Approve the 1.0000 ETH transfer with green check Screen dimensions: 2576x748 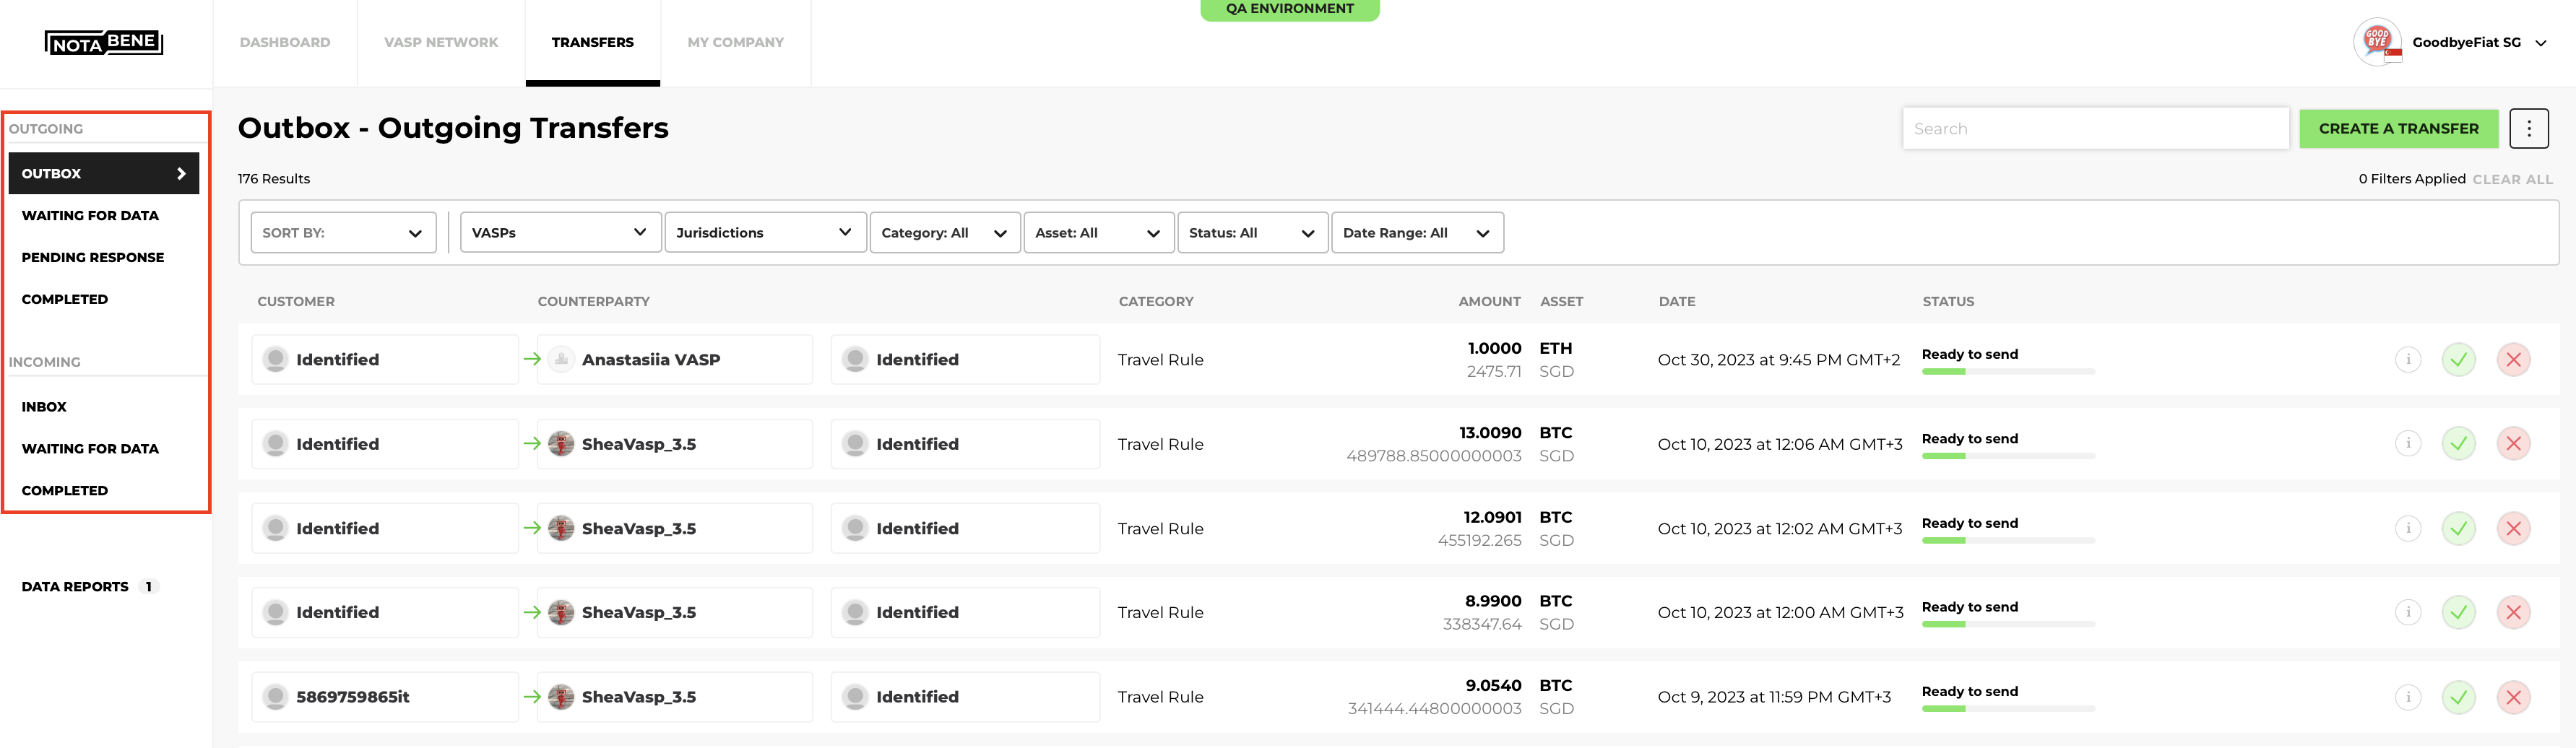click(x=2458, y=359)
